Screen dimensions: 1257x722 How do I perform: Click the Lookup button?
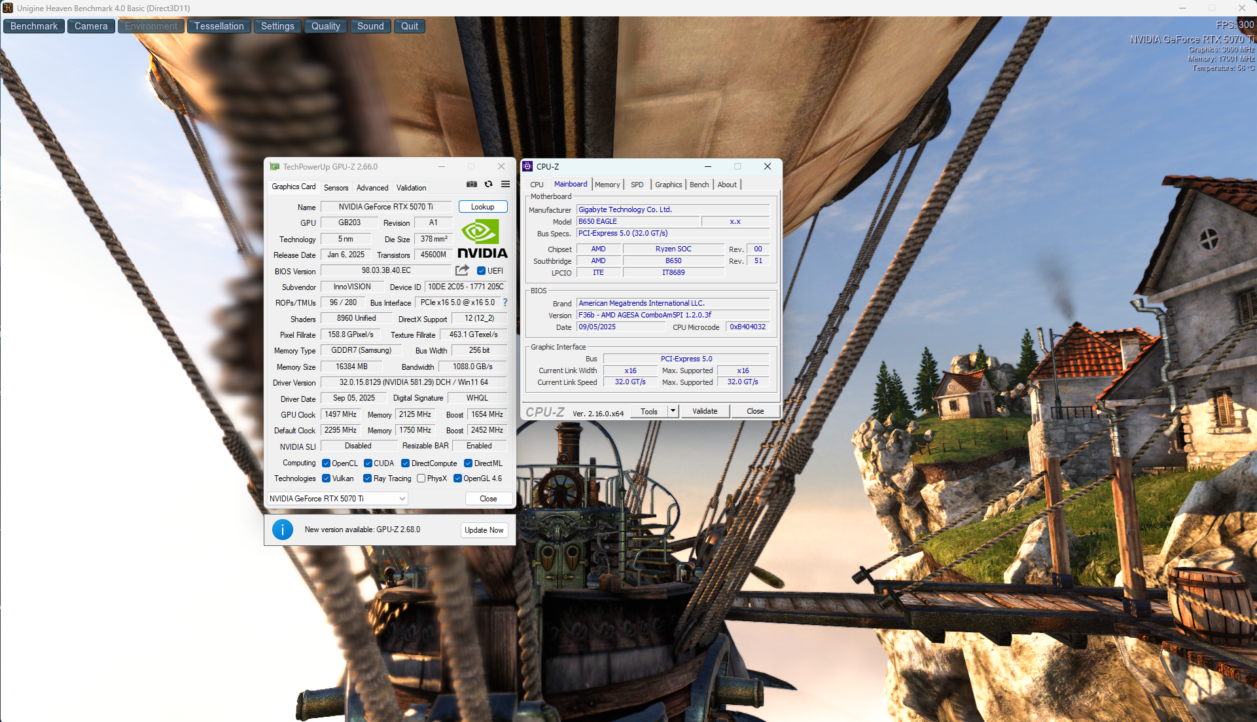tap(483, 207)
